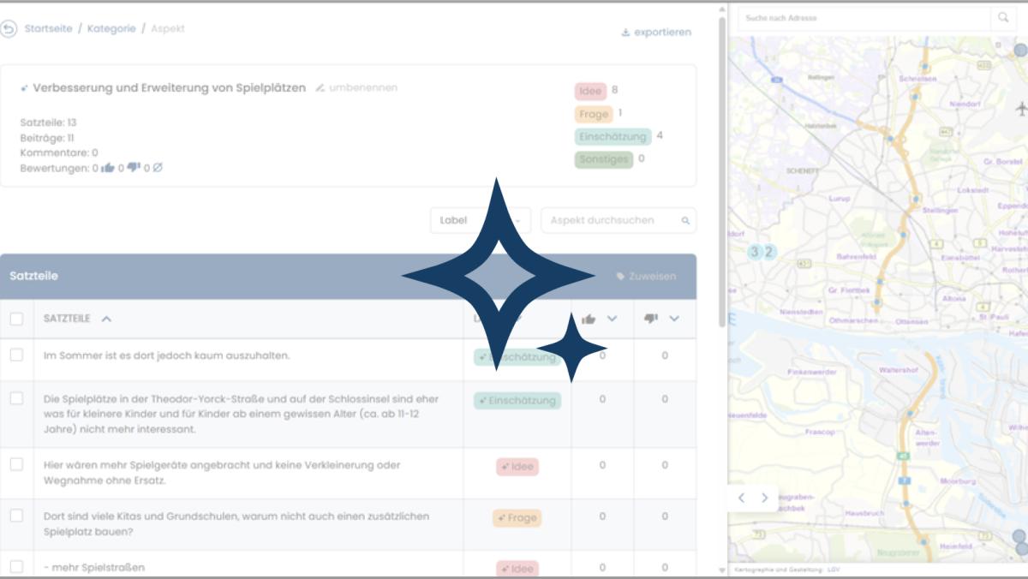This screenshot has height=579, width=1028.
Task: Click the thumbs-up icon in Bewertungen row
Action: [x=108, y=168]
